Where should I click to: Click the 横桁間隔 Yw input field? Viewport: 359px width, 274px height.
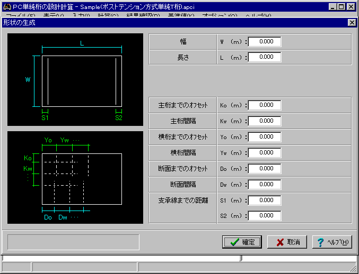(x=265, y=153)
